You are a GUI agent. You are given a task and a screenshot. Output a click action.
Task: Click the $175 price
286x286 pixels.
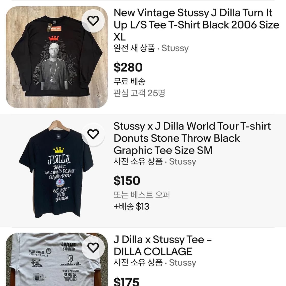tap(126, 281)
